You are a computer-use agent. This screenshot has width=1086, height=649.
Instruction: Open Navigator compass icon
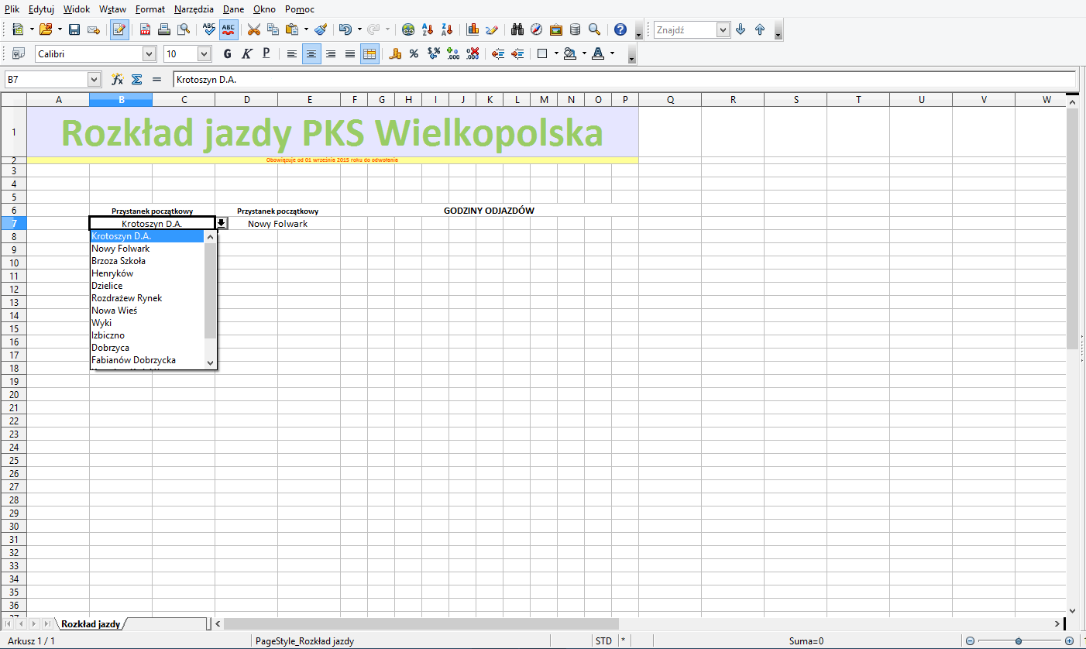[x=537, y=29]
